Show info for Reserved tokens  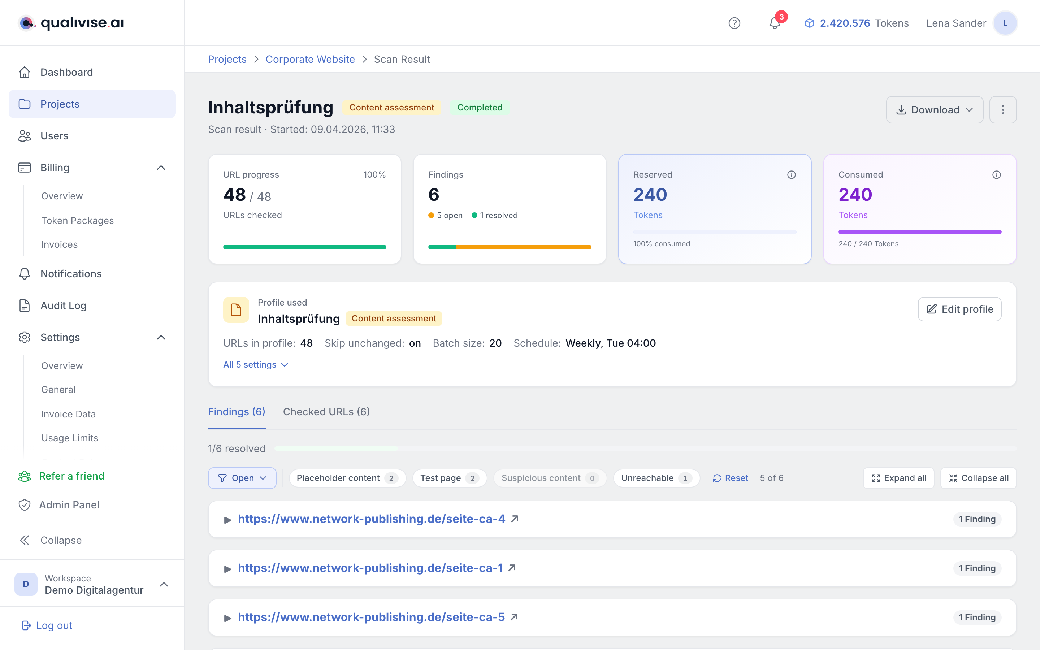pos(791,174)
